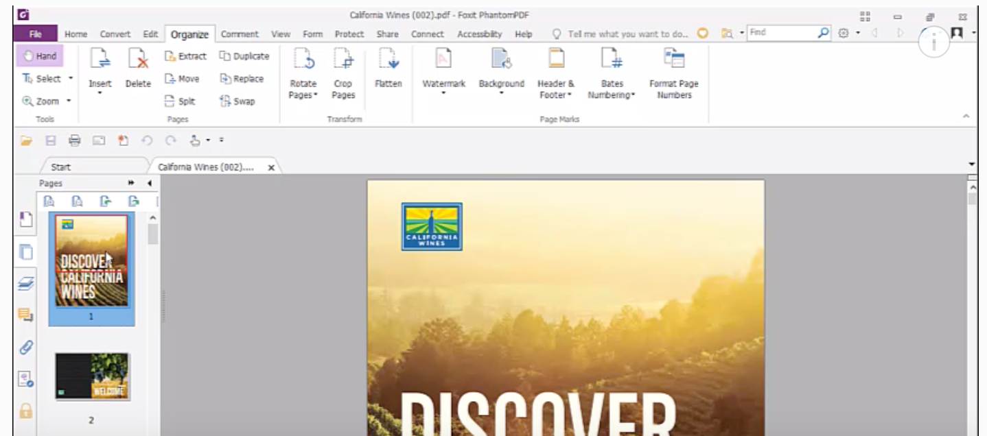The width and height of the screenshot is (987, 436).
Task: Click the California Wines logo on page
Action: point(432,226)
